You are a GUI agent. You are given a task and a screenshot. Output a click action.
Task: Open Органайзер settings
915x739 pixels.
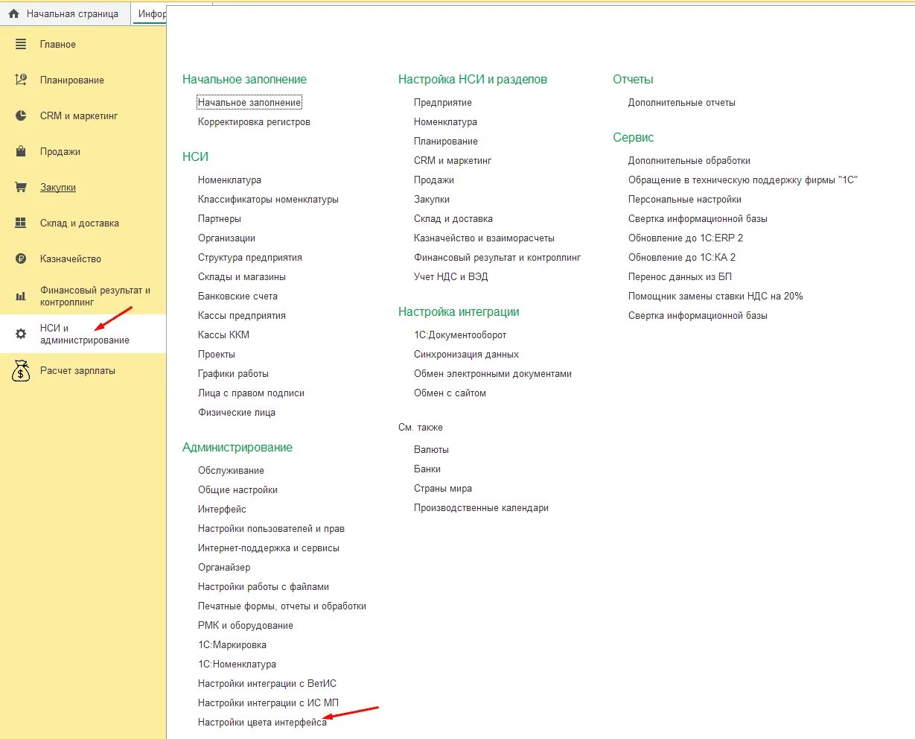pos(224,568)
